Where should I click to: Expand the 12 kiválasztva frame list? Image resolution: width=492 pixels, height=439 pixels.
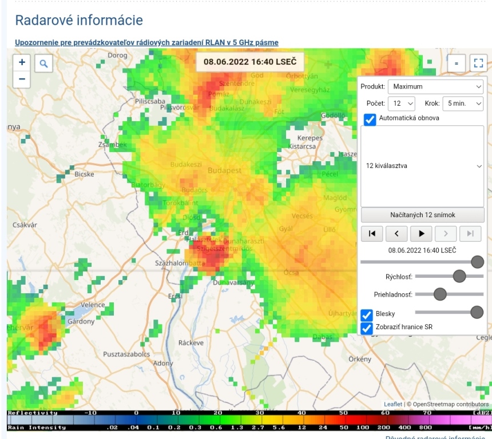(422, 166)
